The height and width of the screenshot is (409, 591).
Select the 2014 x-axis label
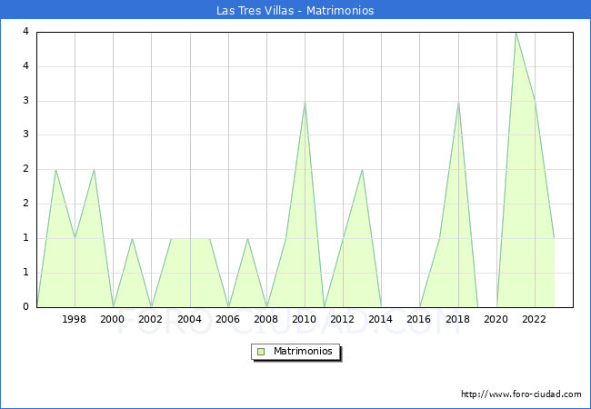tap(381, 319)
